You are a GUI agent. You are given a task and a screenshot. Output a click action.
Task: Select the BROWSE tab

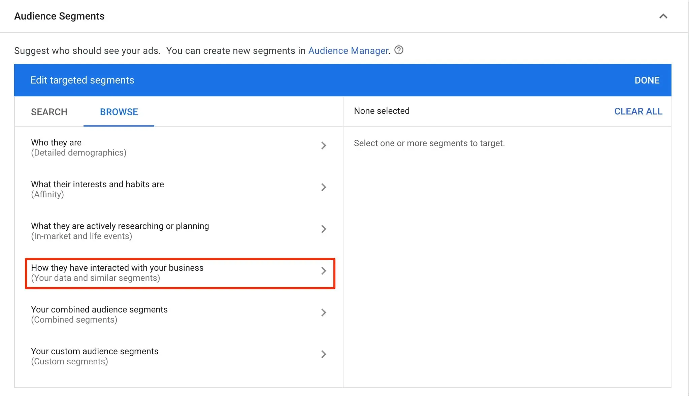119,112
